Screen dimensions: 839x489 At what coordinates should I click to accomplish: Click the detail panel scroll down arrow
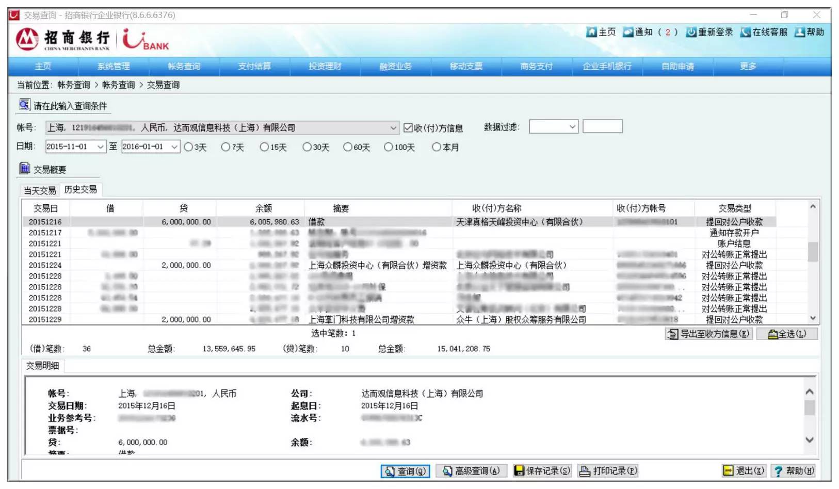[810, 440]
